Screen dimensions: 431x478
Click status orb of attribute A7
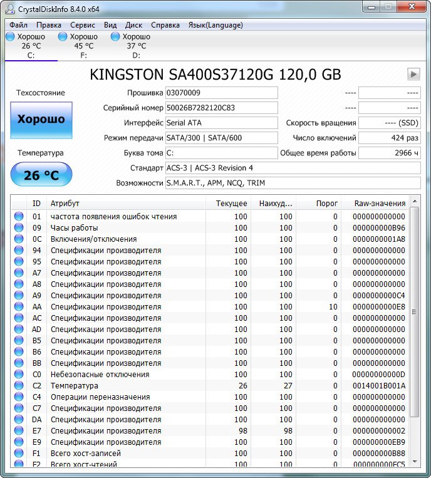click(19, 273)
